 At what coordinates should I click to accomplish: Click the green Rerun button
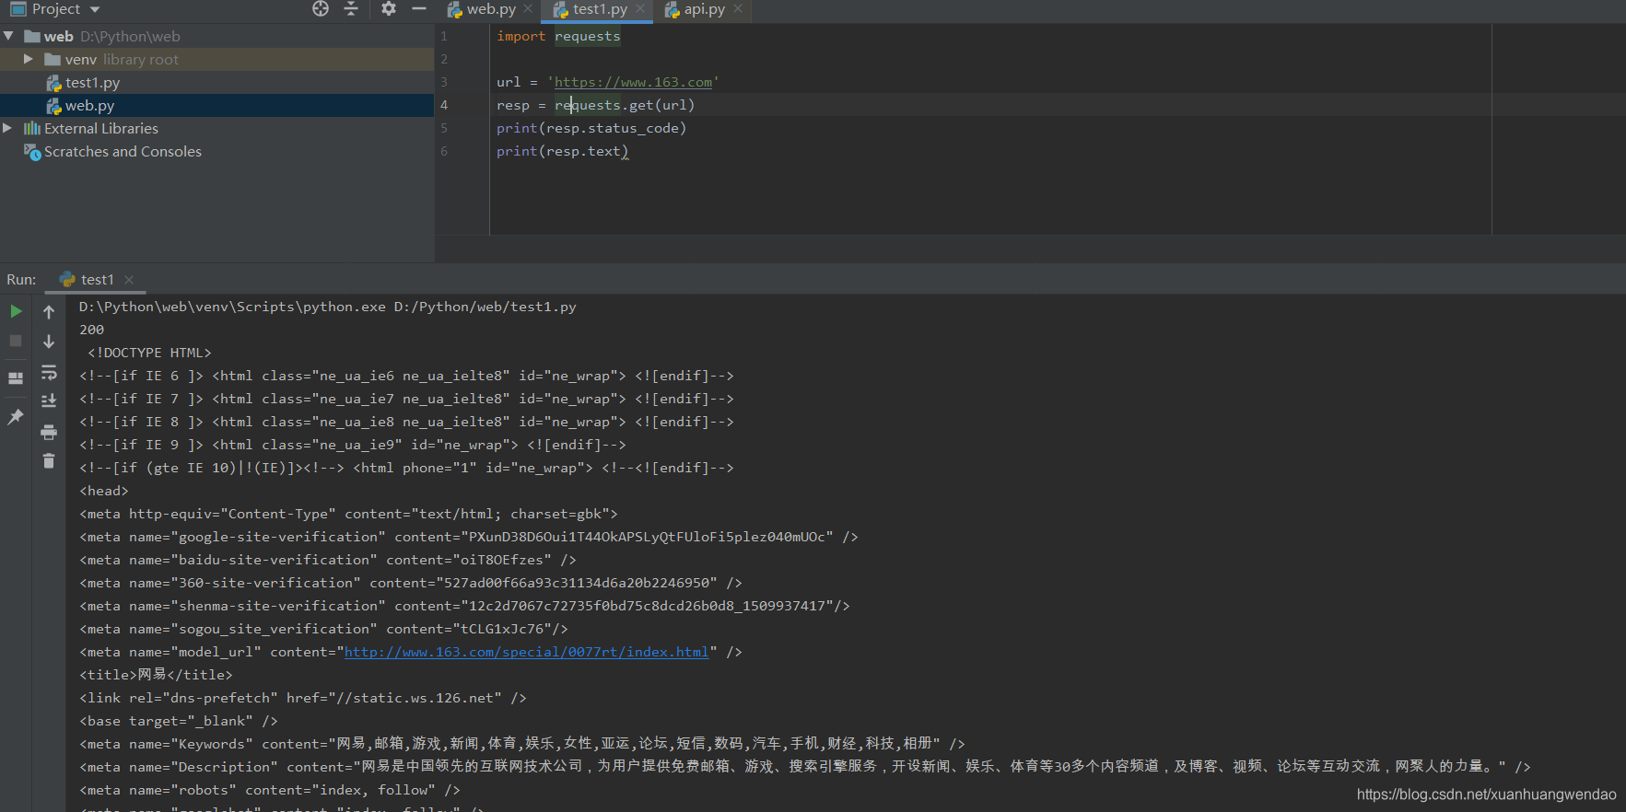pyautogui.click(x=16, y=311)
